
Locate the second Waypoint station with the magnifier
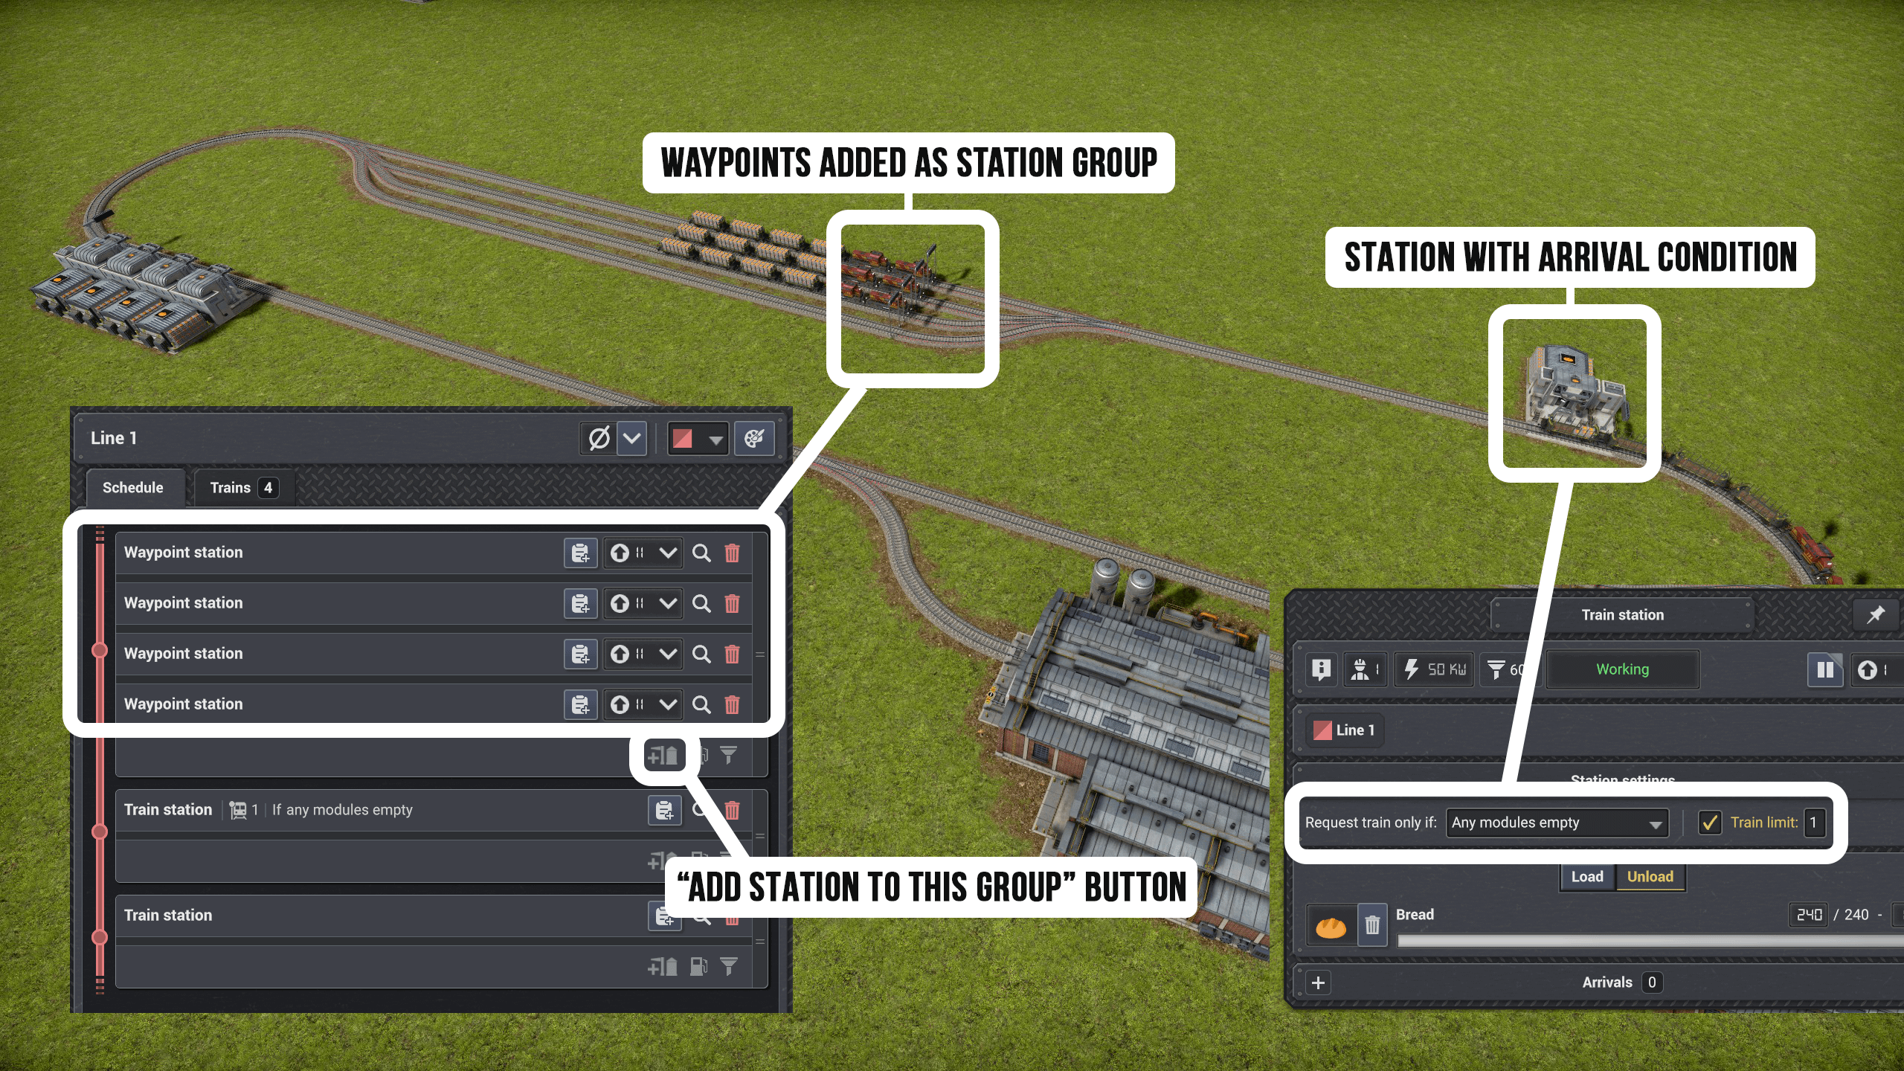(701, 604)
